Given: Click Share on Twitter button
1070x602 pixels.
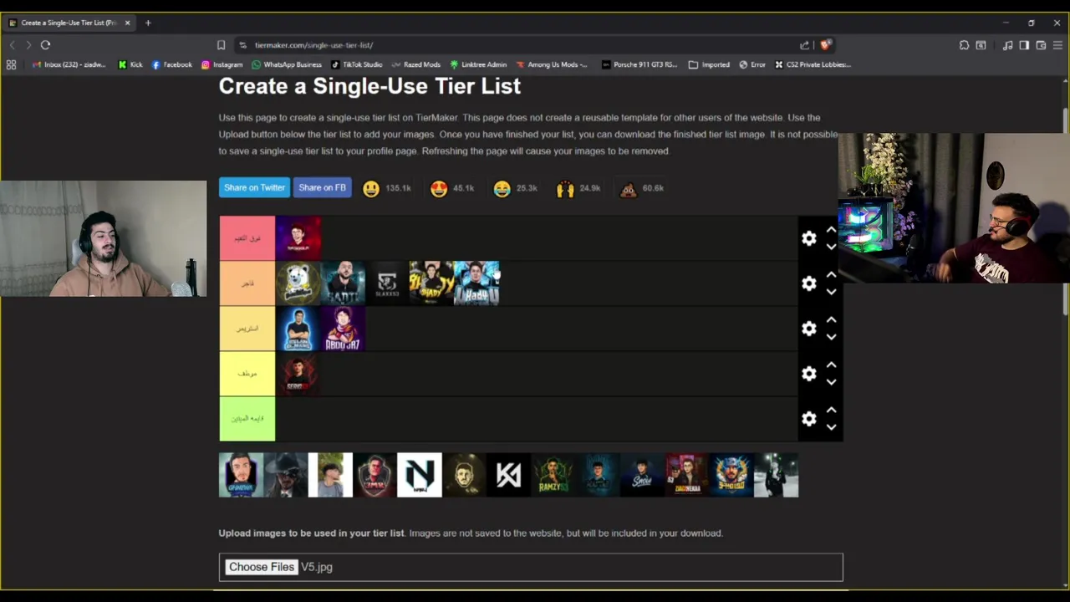Looking at the screenshot, I should 254,188.
